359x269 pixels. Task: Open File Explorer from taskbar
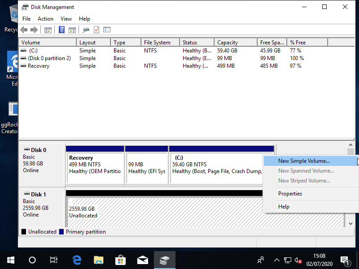[99, 260]
